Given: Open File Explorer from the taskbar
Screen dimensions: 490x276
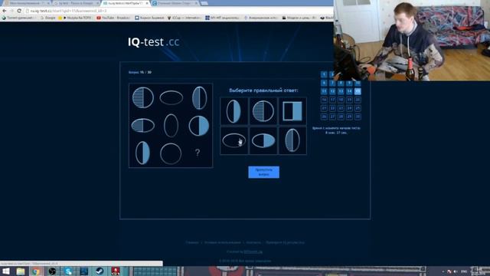Looking at the screenshot, I should [21, 271].
